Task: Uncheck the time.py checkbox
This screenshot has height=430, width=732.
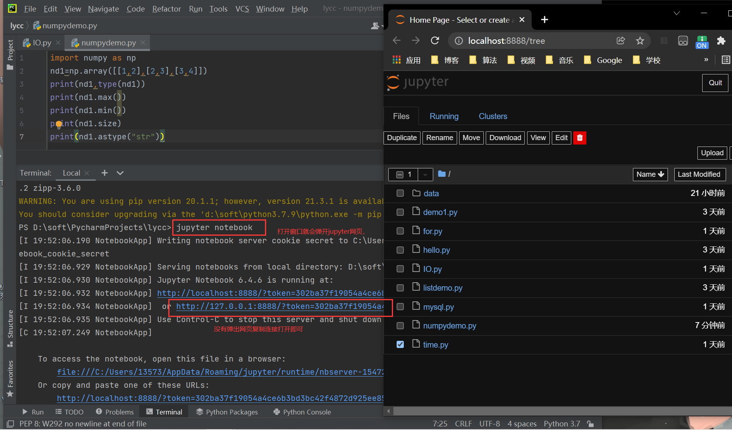Action: pos(400,344)
